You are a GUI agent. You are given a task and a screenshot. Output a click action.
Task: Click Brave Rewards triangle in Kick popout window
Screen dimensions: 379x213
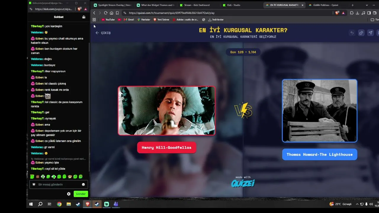click(86, 9)
